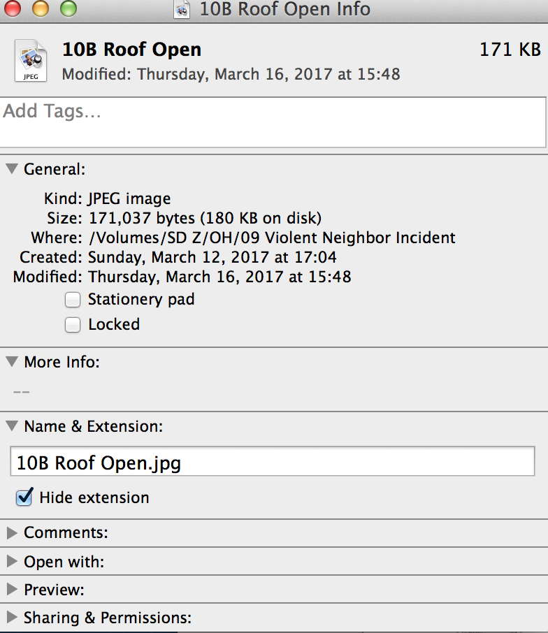Image resolution: width=548 pixels, height=633 pixels.
Task: Expand the Open with section
Action: (12, 561)
